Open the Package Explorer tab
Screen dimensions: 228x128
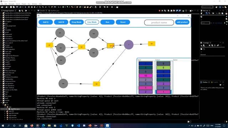pos(9,11)
